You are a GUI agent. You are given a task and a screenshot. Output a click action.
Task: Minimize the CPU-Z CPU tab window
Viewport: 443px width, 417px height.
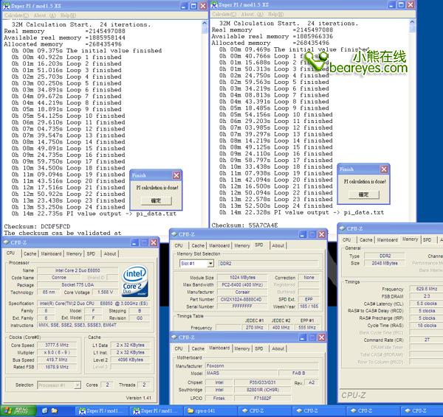[x=135, y=242]
